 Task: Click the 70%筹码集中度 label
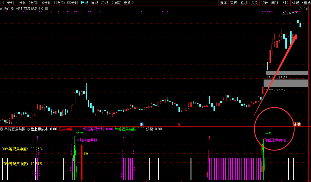point(22,164)
